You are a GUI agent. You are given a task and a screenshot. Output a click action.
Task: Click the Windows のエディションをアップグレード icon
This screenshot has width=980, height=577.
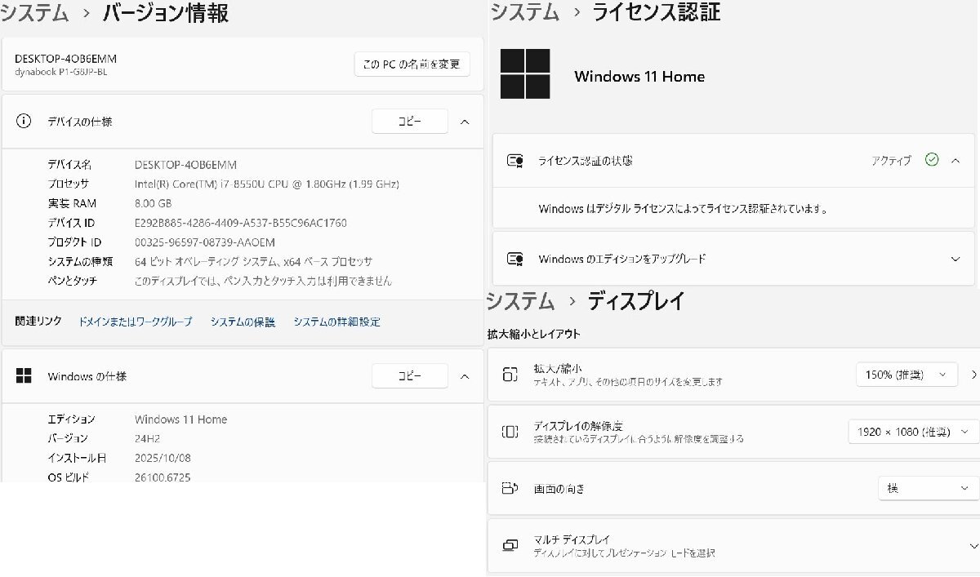pos(515,258)
